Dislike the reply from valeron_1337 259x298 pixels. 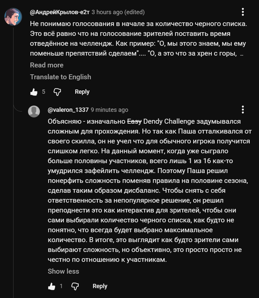(x=75, y=286)
